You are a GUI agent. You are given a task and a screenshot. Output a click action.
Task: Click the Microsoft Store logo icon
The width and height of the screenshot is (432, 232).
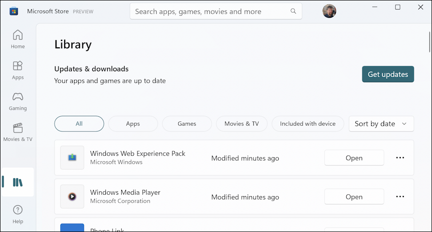pyautogui.click(x=14, y=11)
